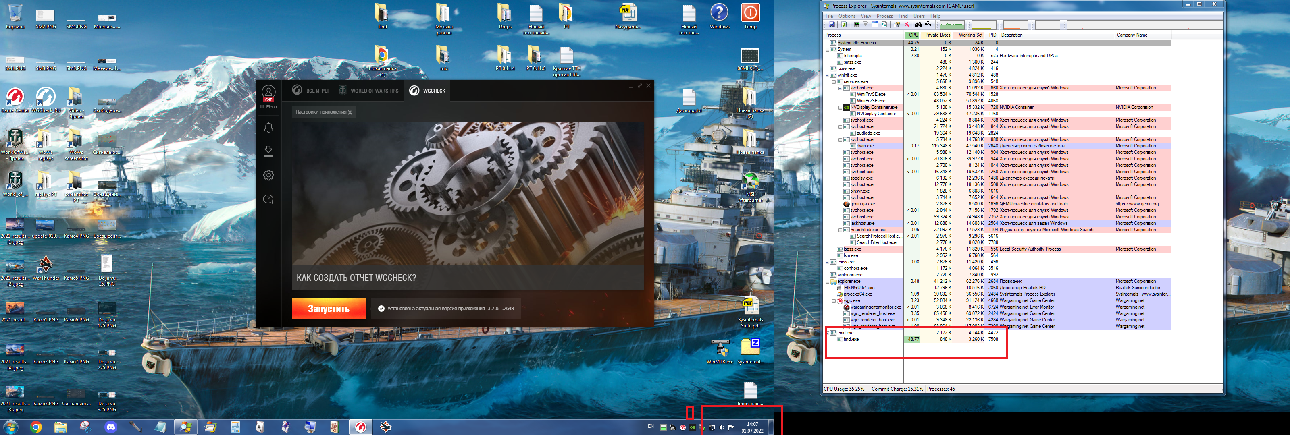This screenshot has height=435, width=1290.
Task: Click the volume icon in system tray
Action: [721, 427]
